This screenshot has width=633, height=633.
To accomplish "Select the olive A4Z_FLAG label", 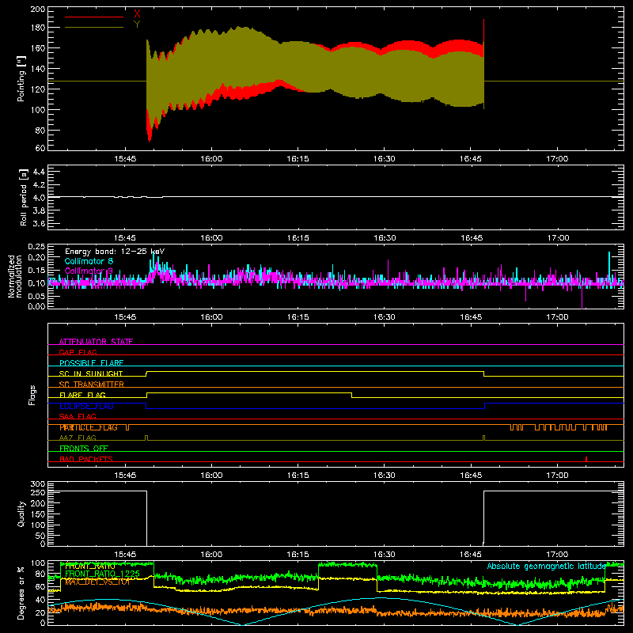I will [78, 438].
